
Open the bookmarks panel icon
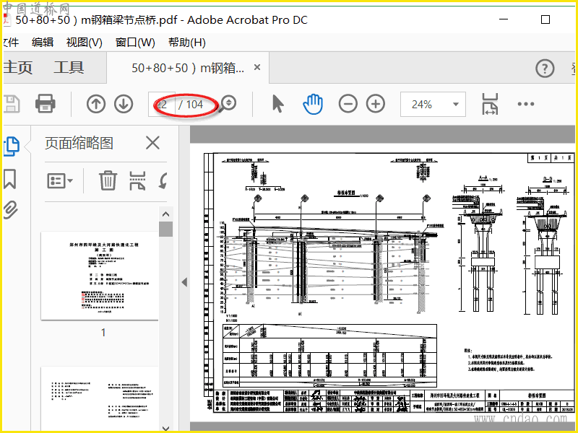tap(10, 179)
